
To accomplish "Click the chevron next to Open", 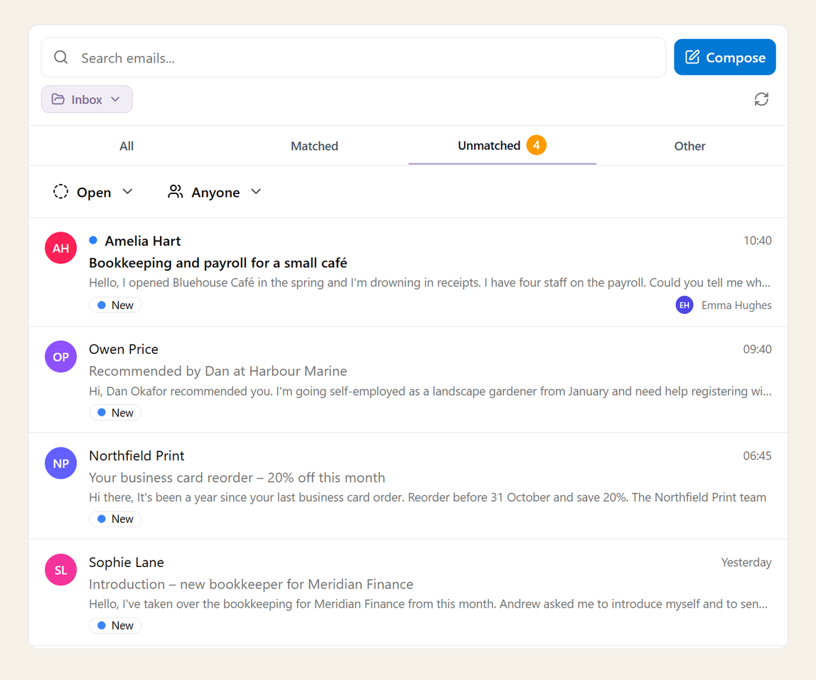I will pyautogui.click(x=127, y=191).
